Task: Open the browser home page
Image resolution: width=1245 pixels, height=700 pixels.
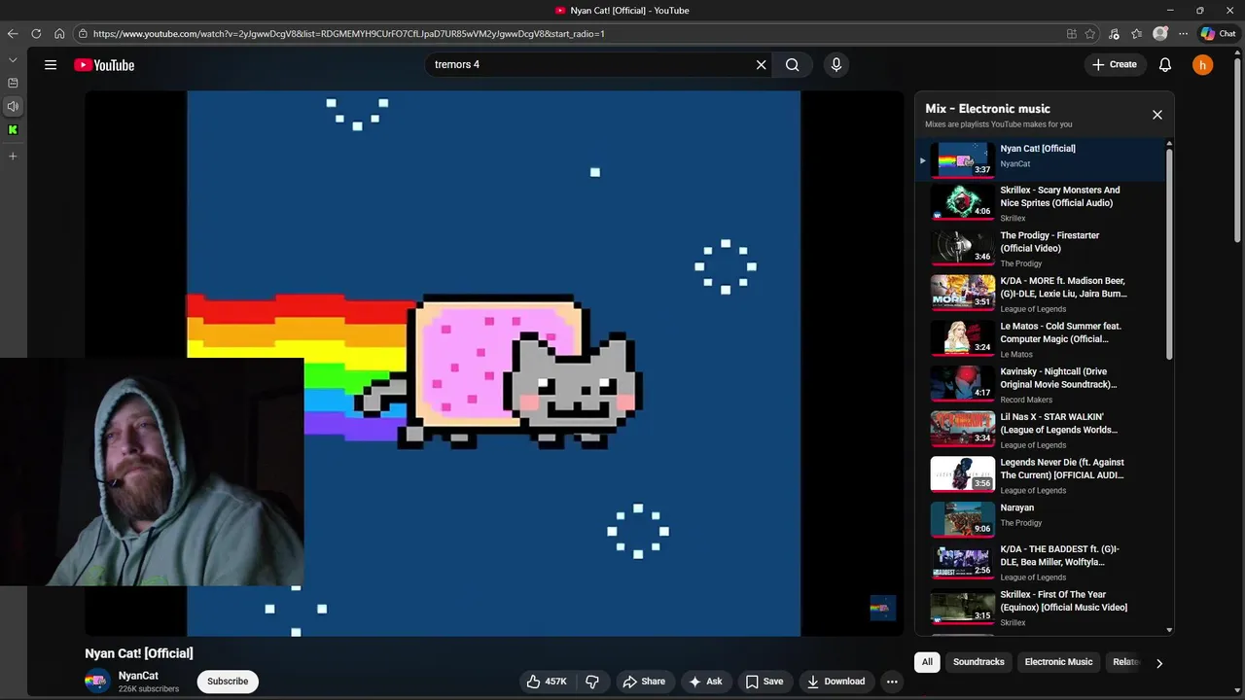Action: pyautogui.click(x=59, y=33)
